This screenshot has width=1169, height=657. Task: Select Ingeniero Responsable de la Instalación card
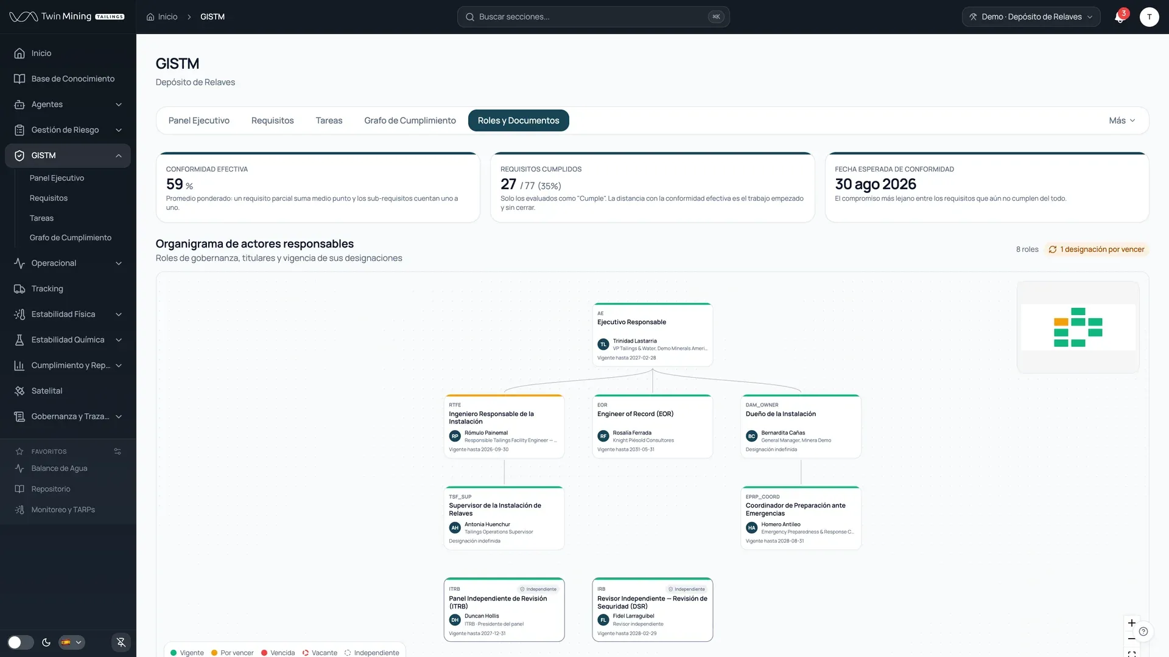click(x=504, y=426)
